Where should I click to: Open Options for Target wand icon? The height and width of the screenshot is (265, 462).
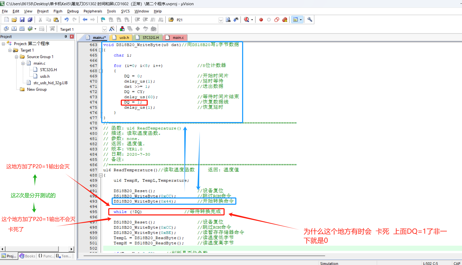pos(112,29)
